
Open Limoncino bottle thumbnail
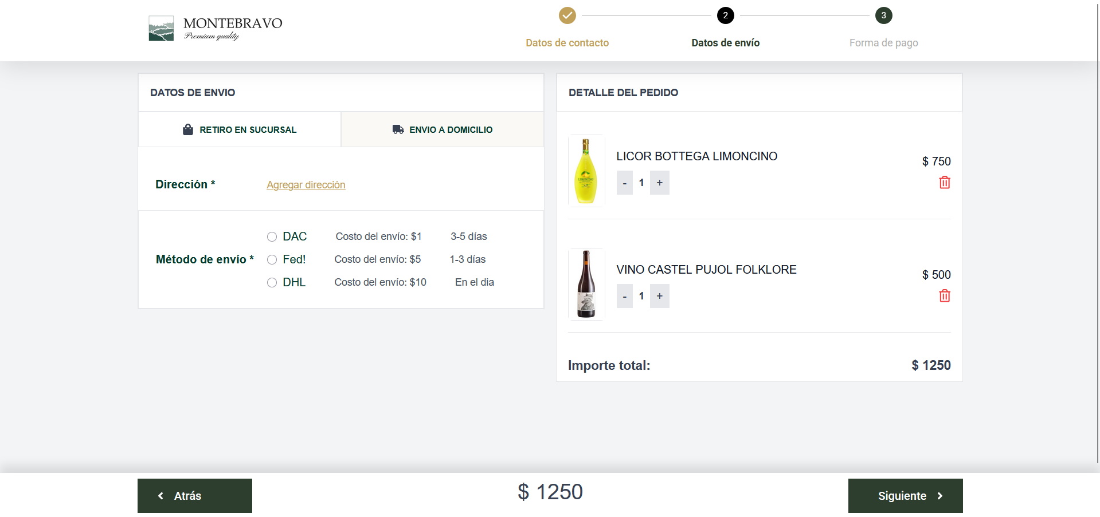coord(586,171)
